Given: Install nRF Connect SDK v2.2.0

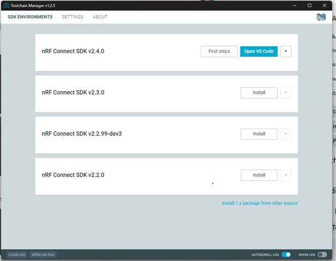Looking at the screenshot, I should (x=259, y=175).
